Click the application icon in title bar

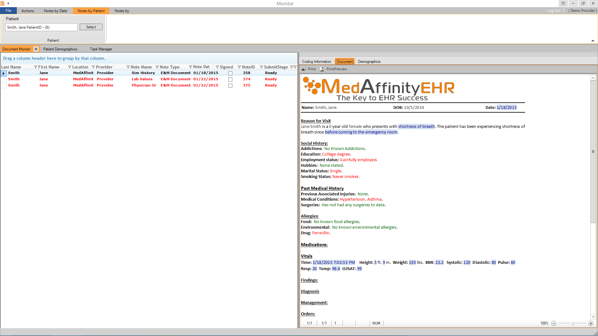point(3,3)
